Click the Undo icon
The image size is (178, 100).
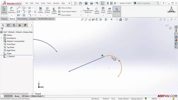[97, 3]
